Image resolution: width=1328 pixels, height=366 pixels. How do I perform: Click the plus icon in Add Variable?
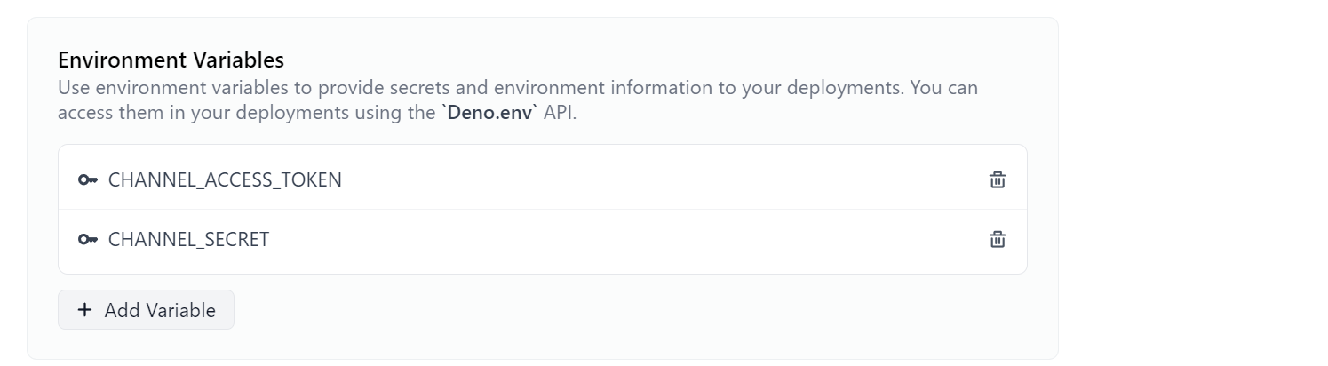pyautogui.click(x=84, y=310)
